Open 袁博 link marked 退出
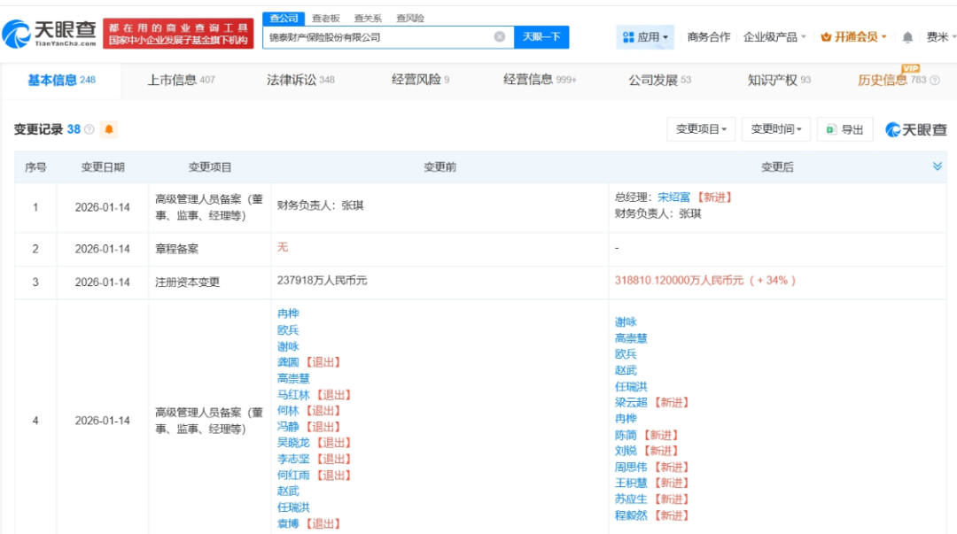The width and height of the screenshot is (957, 534). [288, 523]
